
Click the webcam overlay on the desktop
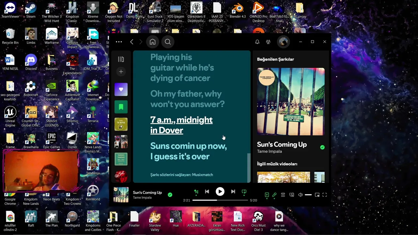pyautogui.click(x=41, y=171)
